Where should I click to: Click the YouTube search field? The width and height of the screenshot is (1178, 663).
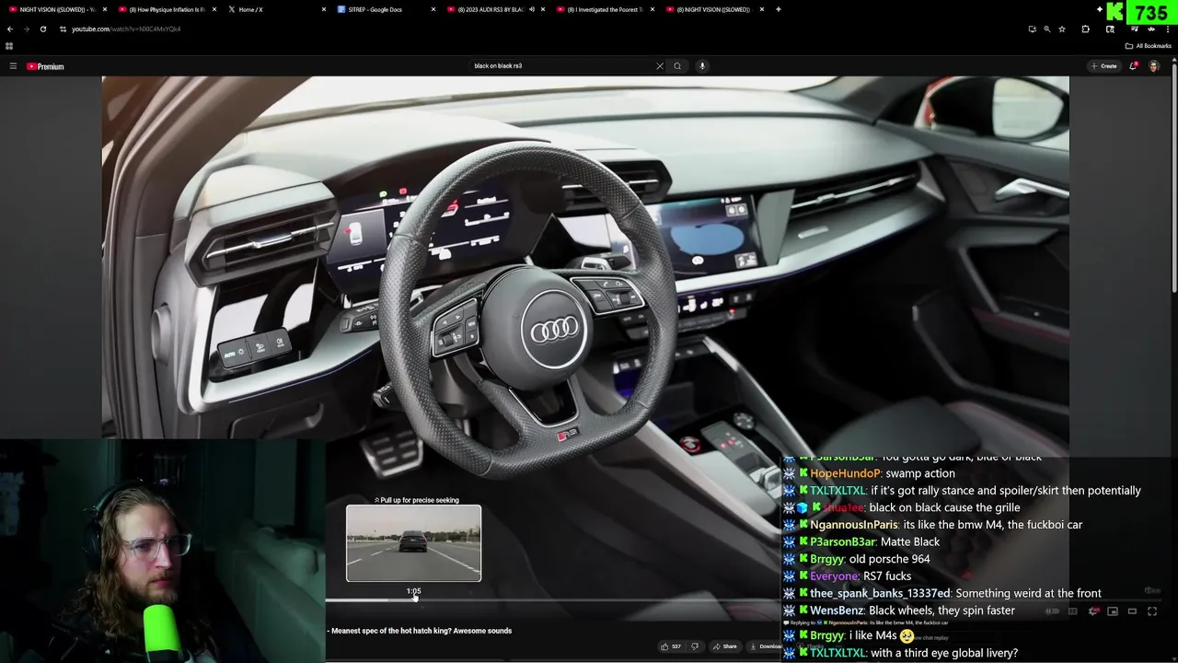click(x=561, y=66)
